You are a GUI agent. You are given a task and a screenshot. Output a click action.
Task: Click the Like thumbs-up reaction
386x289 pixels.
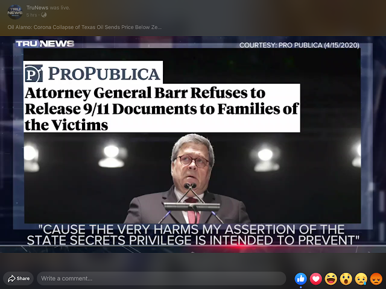click(x=300, y=279)
